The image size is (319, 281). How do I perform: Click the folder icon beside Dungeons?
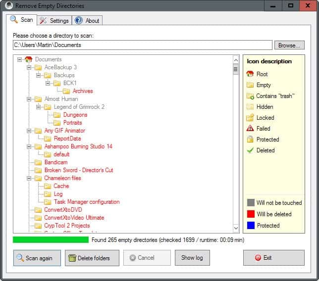[57, 115]
